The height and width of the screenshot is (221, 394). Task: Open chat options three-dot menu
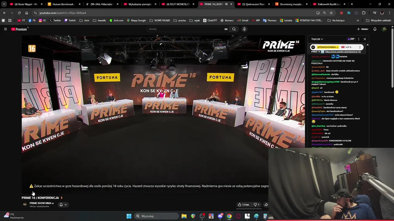pos(359,39)
